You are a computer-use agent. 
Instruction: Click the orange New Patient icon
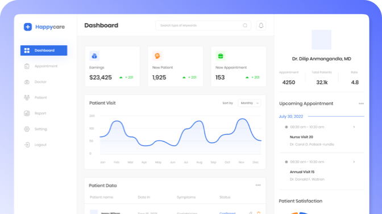click(157, 56)
